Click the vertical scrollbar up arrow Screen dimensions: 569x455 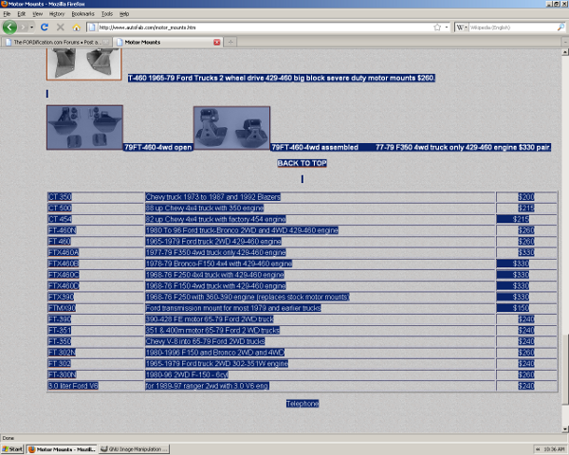565,52
